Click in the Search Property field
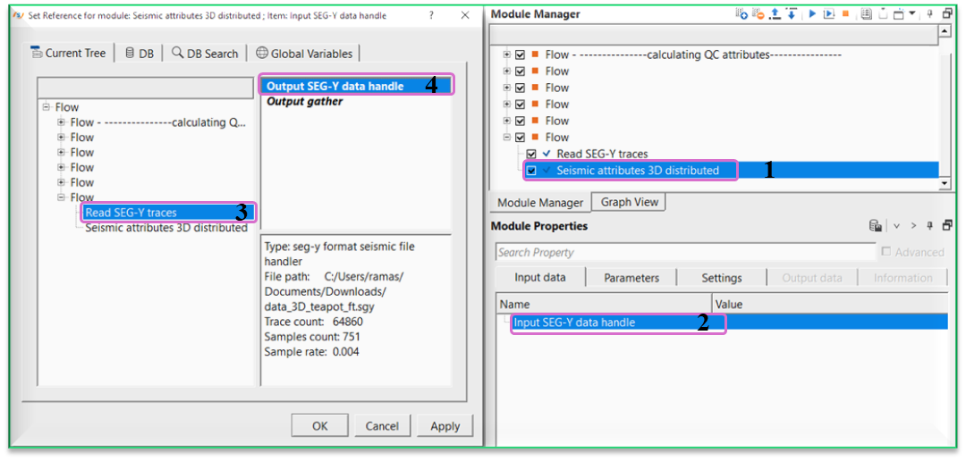This screenshot has width=966, height=461. 685,252
